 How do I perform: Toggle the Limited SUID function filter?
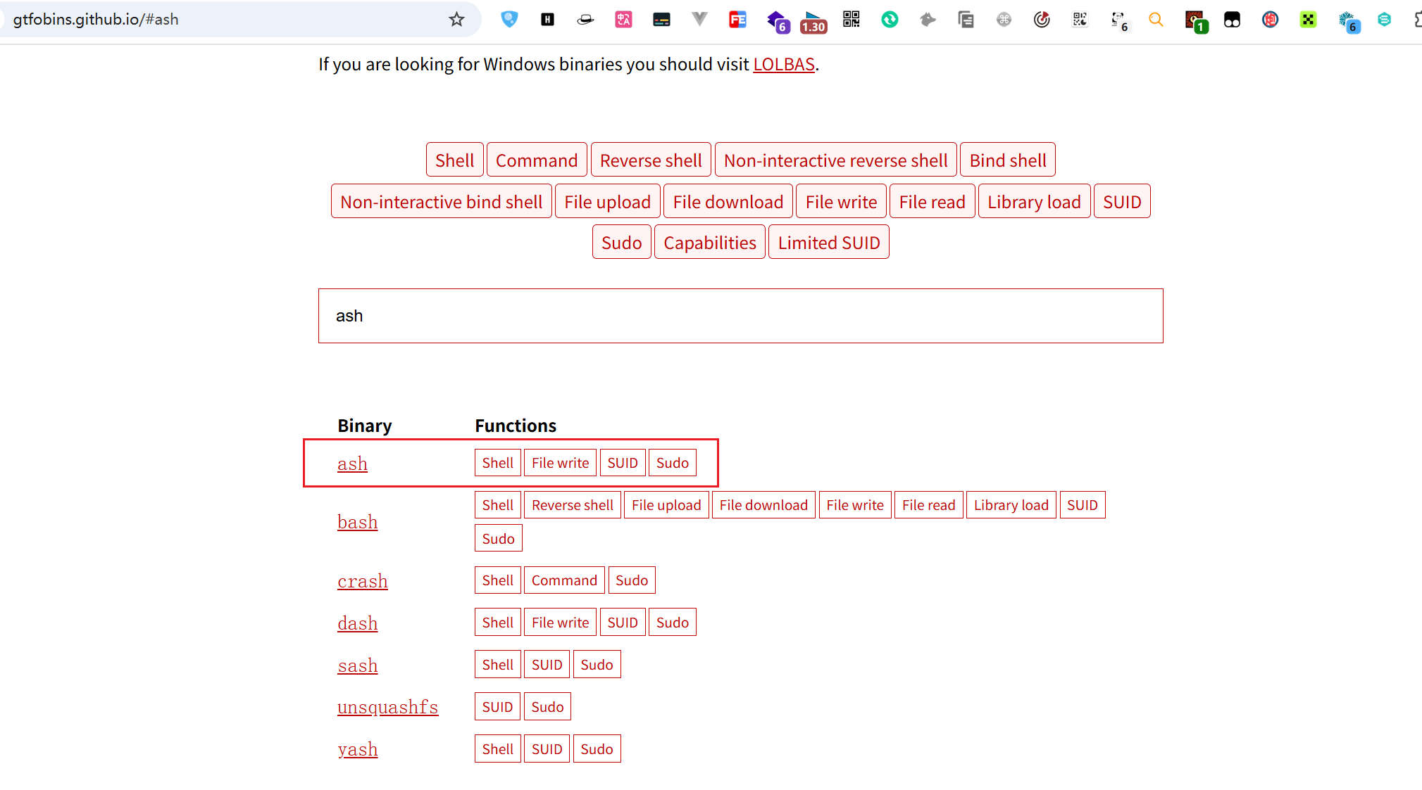[828, 243]
